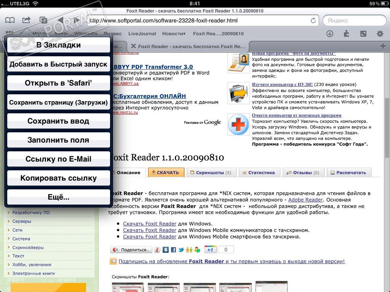Open 'Скачать Foxit Reader' link для Windows
The height and width of the screenshot is (292, 390).
tap(150, 224)
